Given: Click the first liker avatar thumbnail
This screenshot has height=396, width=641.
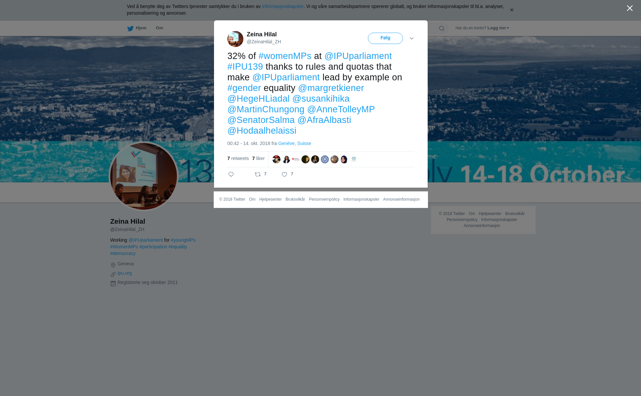Looking at the screenshot, I should click(276, 159).
